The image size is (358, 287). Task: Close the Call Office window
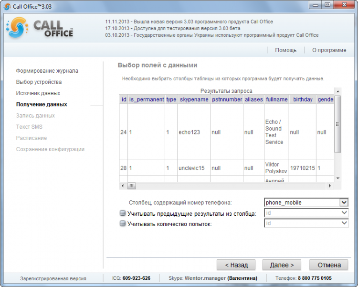(344, 5)
